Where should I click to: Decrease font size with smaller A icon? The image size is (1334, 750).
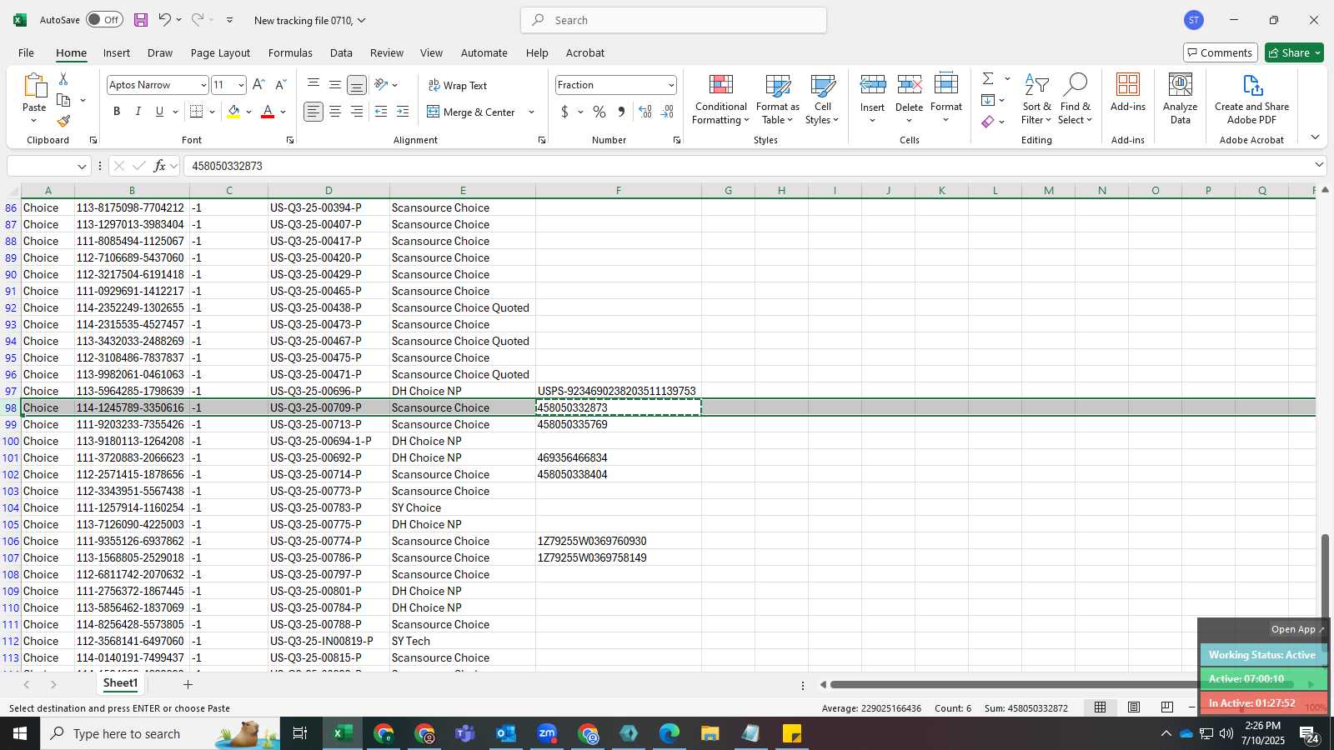coord(280,85)
